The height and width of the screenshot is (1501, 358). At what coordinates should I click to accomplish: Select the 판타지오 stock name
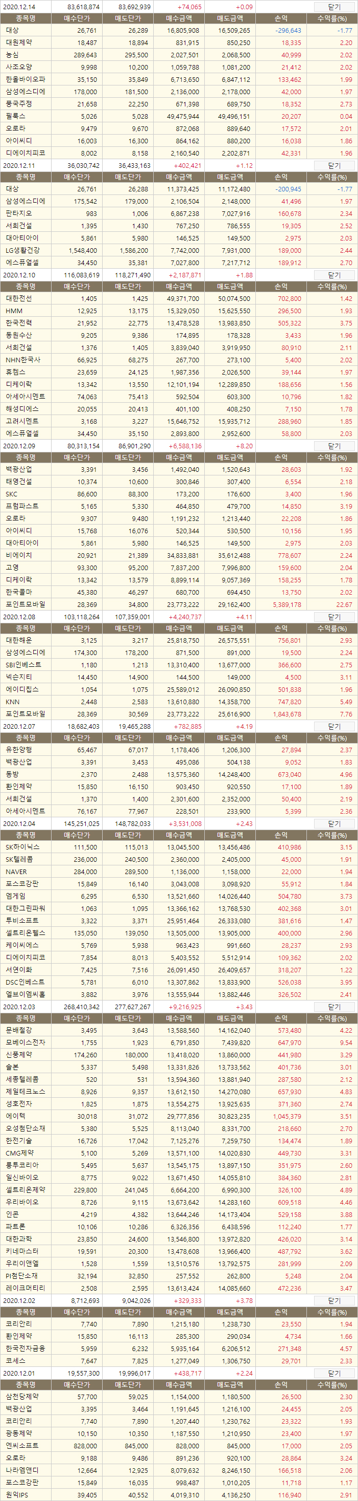19,213
